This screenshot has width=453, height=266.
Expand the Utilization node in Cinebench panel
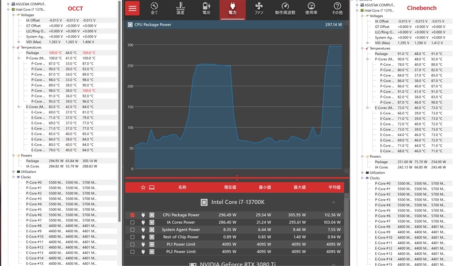tap(362, 172)
